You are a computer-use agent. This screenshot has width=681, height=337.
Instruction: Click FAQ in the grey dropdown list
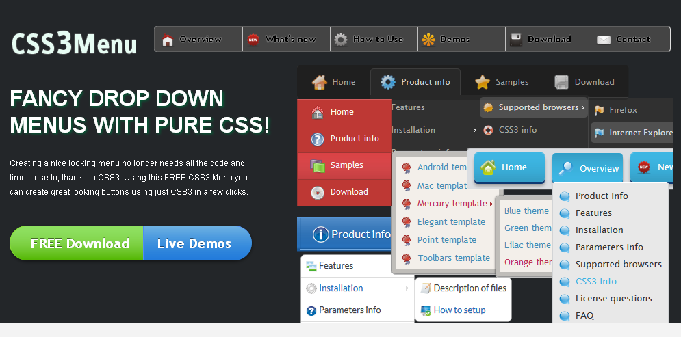pyautogui.click(x=584, y=316)
